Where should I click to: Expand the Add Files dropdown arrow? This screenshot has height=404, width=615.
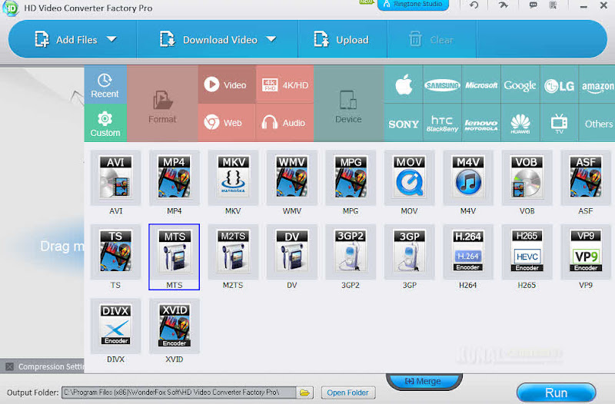[111, 39]
